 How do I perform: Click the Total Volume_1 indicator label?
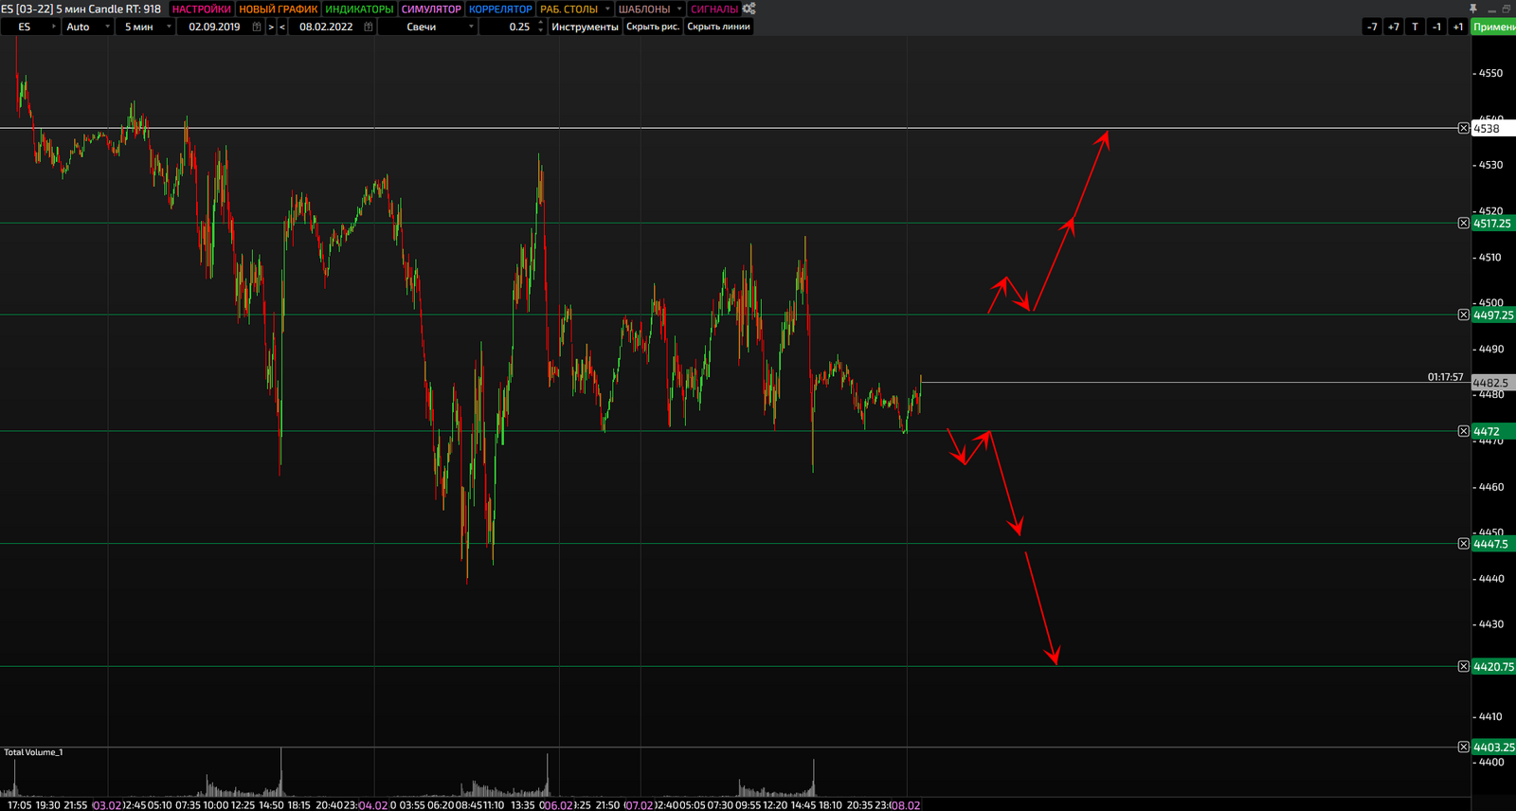point(33,752)
